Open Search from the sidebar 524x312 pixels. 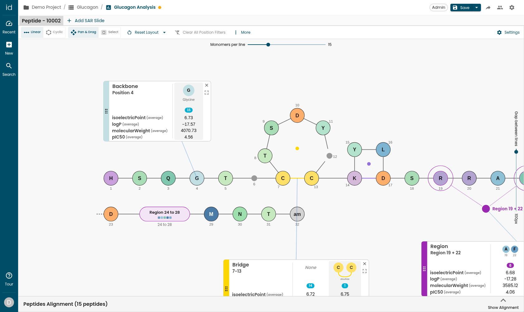9,66
